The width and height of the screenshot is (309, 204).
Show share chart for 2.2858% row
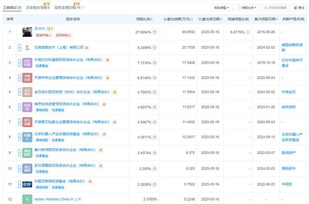click(x=155, y=184)
